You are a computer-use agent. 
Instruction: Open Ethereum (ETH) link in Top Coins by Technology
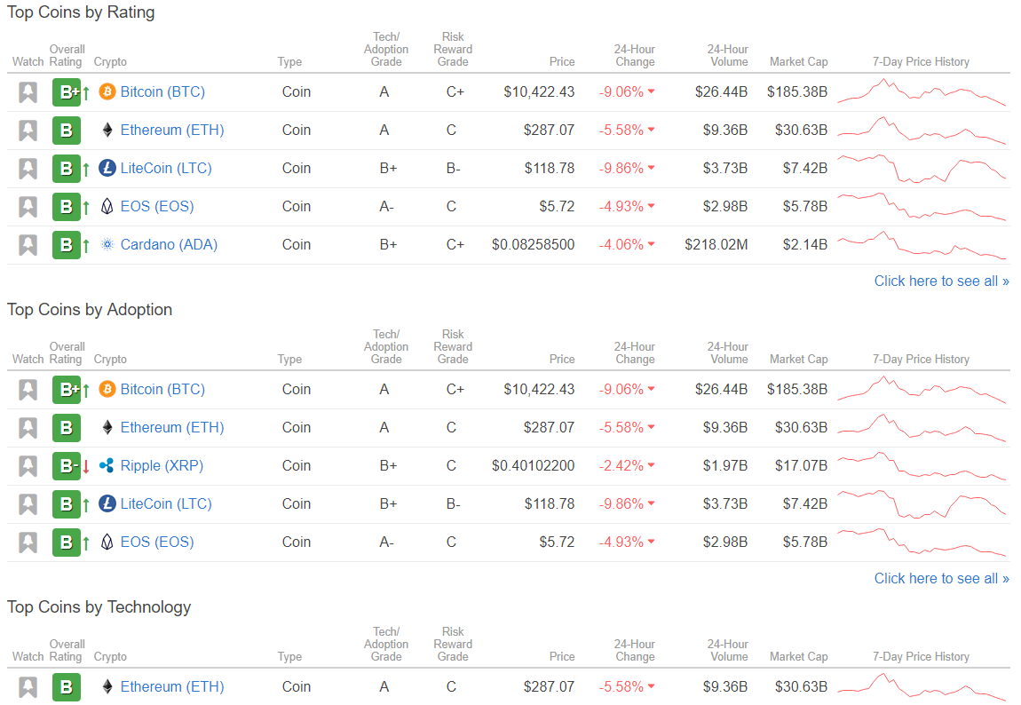point(172,687)
